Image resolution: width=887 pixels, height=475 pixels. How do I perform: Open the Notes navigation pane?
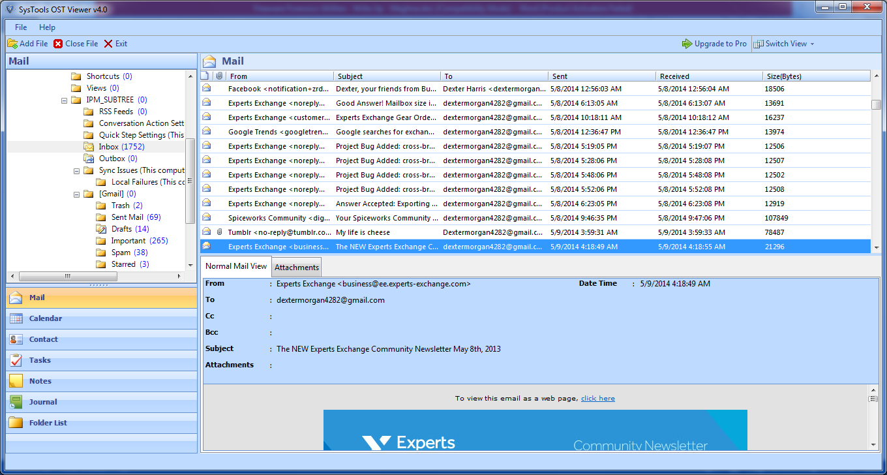[x=102, y=381]
